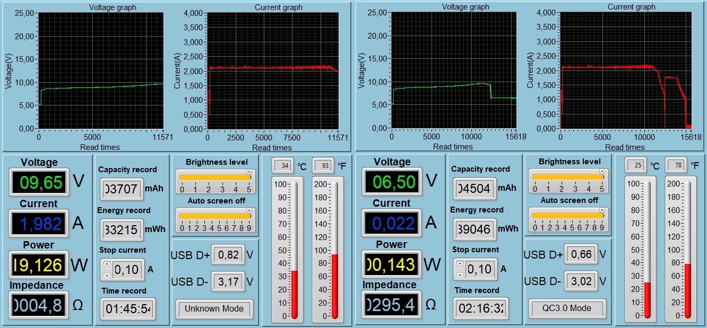Click Stop current up arrow above 01:45:54 time

(107, 264)
